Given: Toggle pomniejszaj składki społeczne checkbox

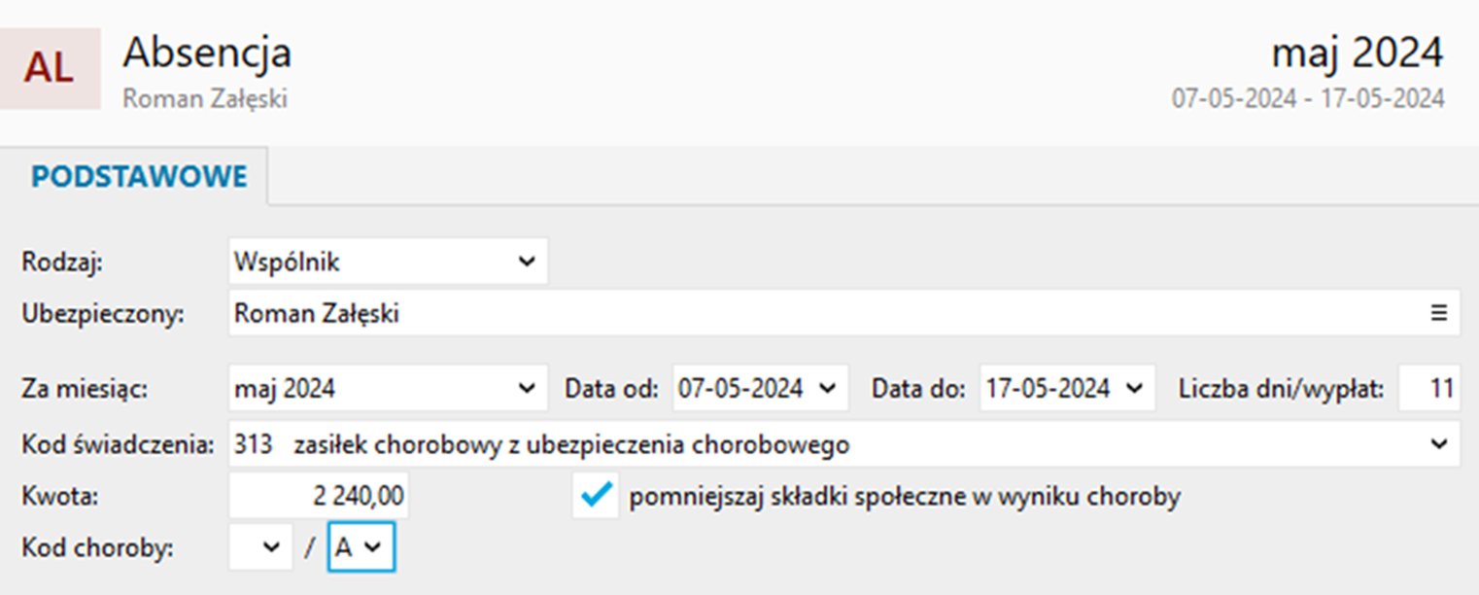Looking at the screenshot, I should (x=595, y=496).
